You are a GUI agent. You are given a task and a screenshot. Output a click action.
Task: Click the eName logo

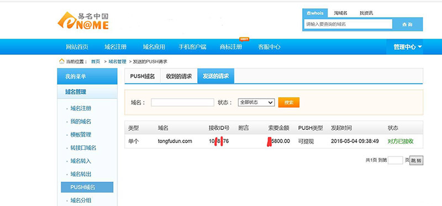coord(83,20)
